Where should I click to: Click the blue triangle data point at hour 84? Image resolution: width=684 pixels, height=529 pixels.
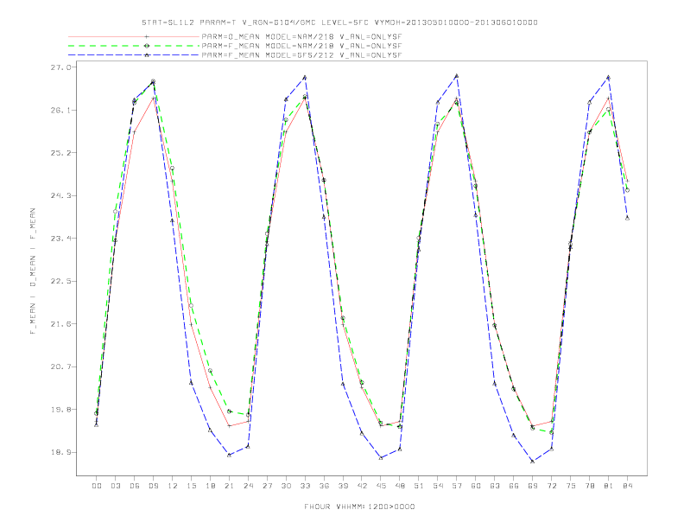[627, 218]
